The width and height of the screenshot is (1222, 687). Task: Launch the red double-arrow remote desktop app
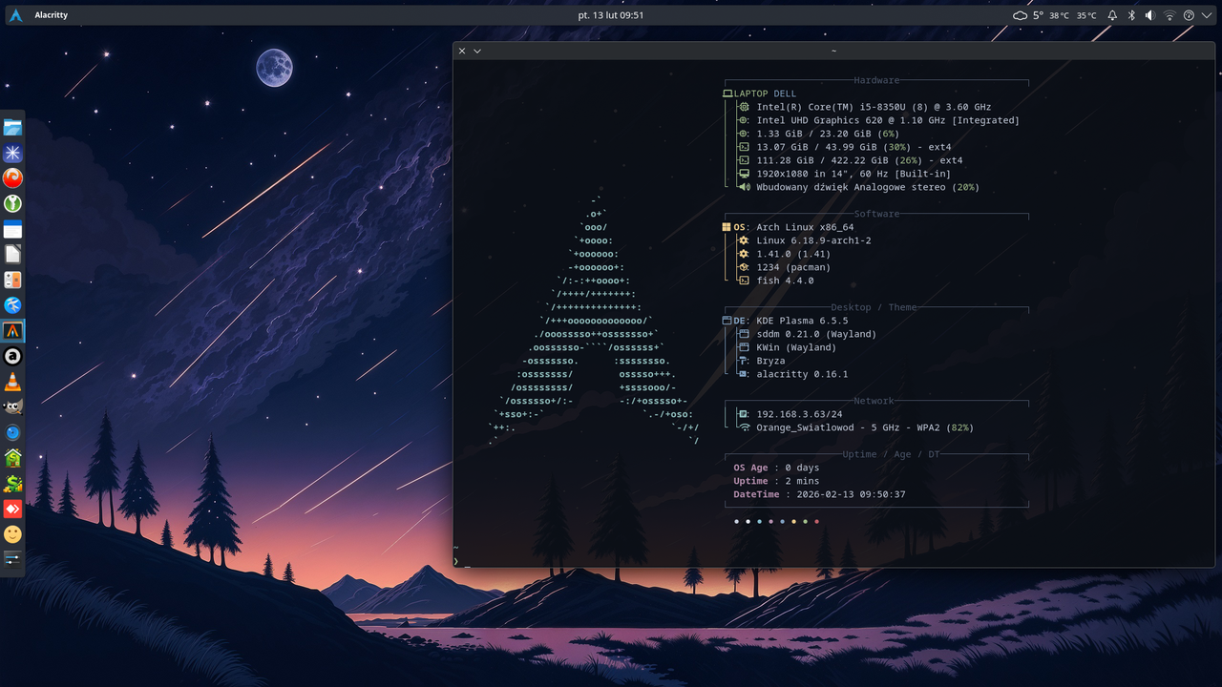pyautogui.click(x=12, y=509)
